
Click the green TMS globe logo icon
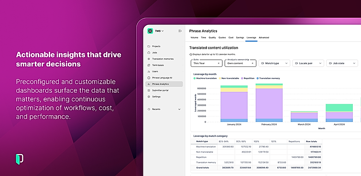click(150, 31)
